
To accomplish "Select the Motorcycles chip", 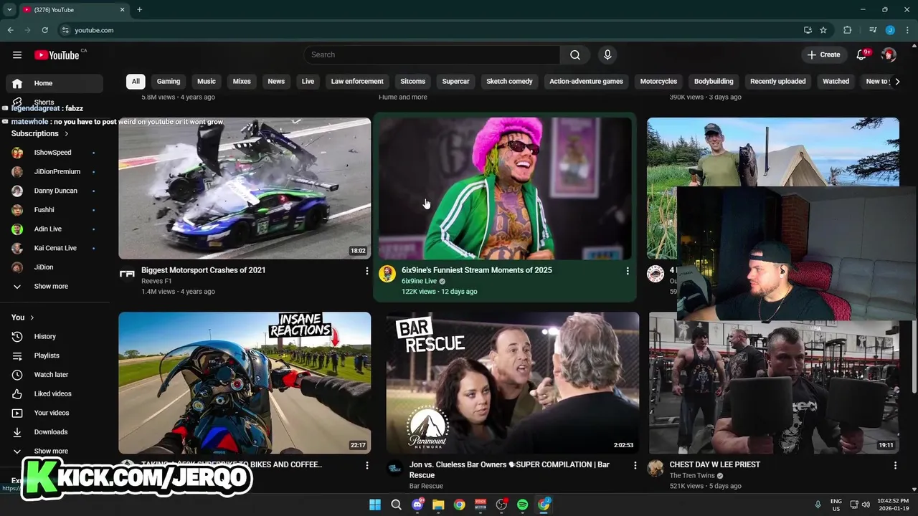I will [x=658, y=82].
